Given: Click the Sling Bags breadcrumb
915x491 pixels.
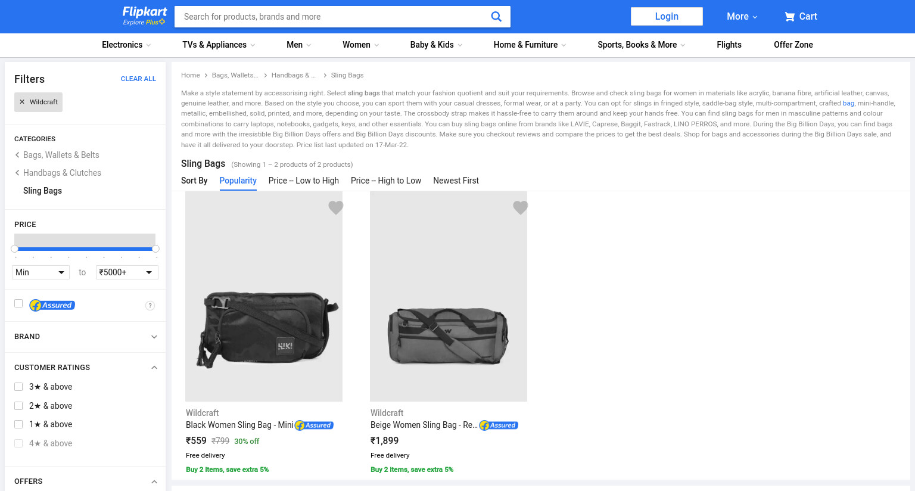Looking at the screenshot, I should (x=347, y=75).
